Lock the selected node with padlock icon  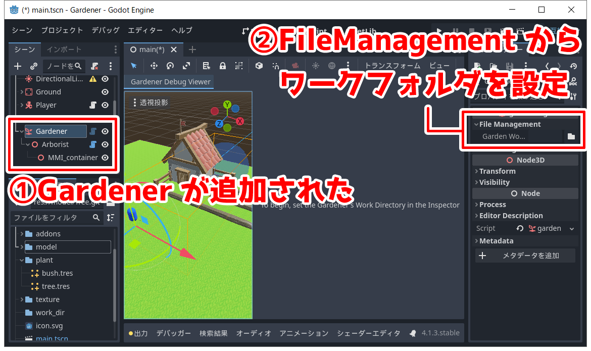[x=223, y=66]
